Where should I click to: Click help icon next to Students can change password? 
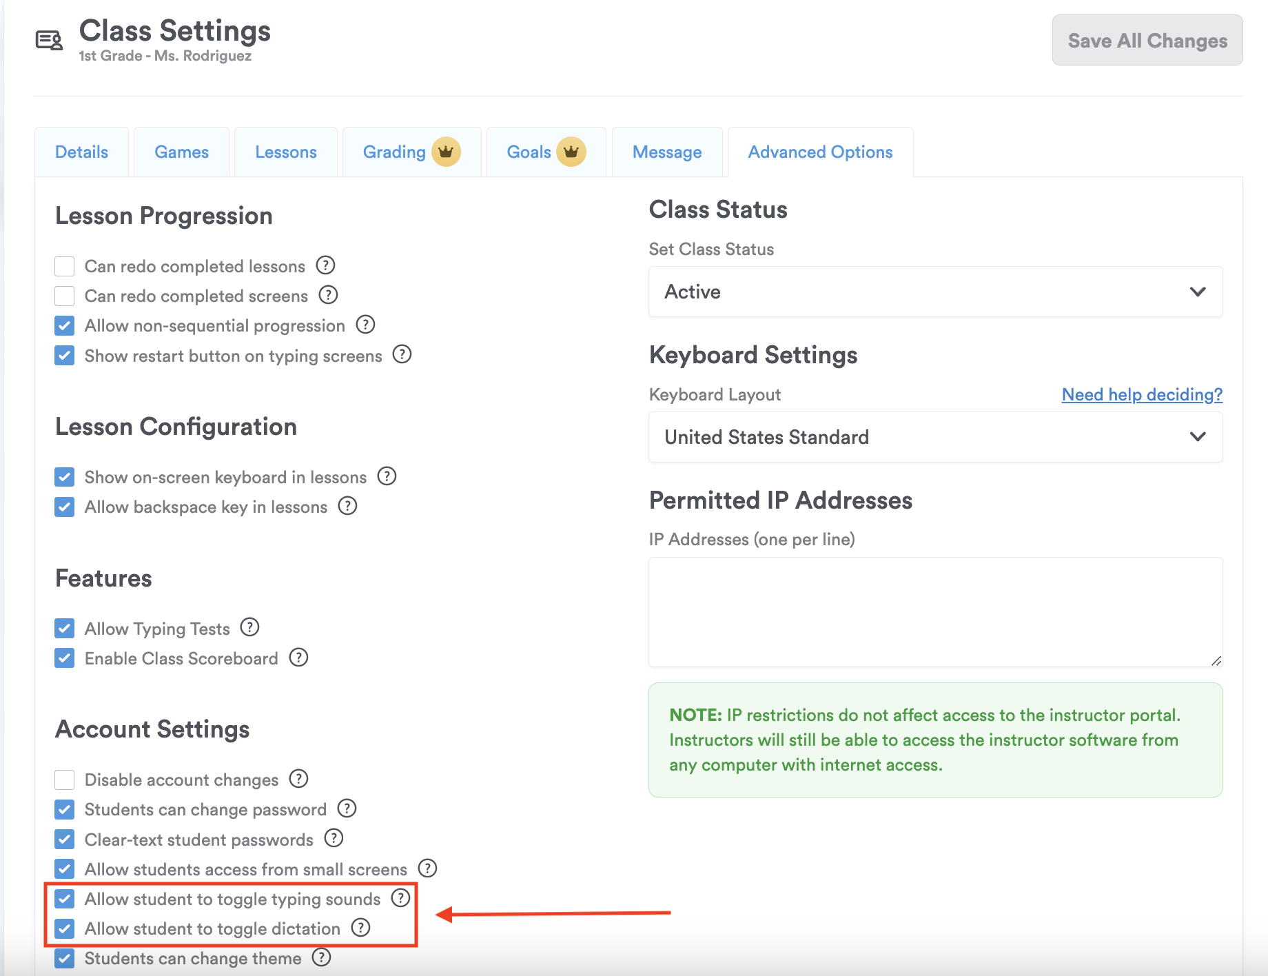(x=347, y=809)
